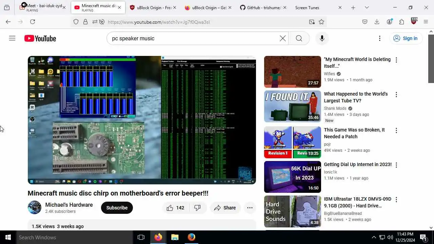This screenshot has height=244, width=434.
Task: Open Firefox extensions puzzle icon
Action: pyautogui.click(x=401, y=22)
